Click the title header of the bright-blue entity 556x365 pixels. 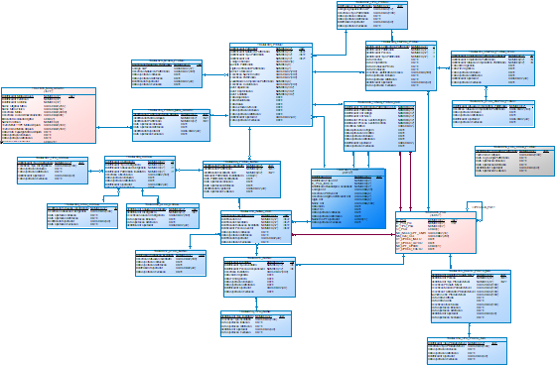348,172
